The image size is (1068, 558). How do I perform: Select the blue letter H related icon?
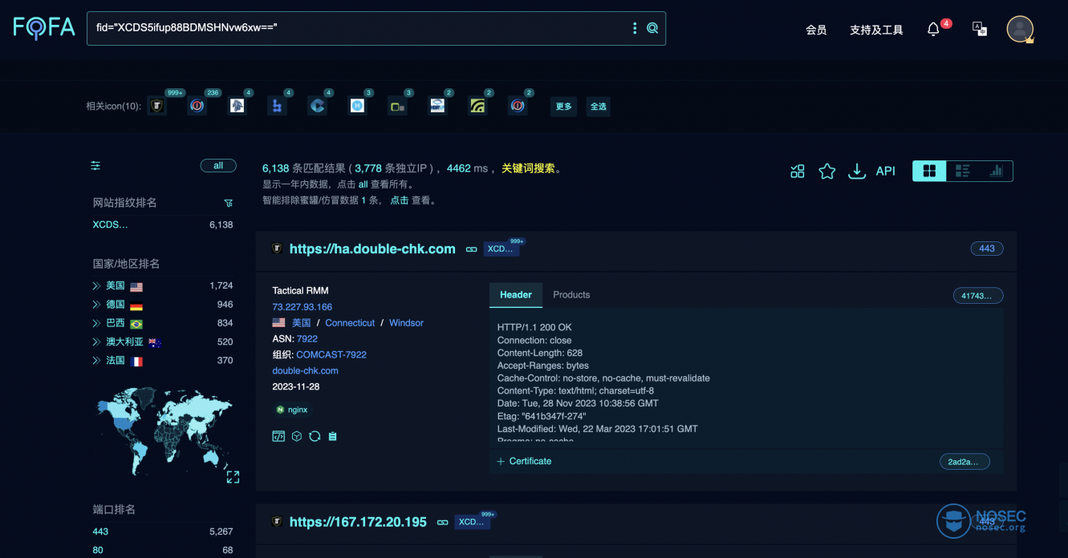(357, 106)
